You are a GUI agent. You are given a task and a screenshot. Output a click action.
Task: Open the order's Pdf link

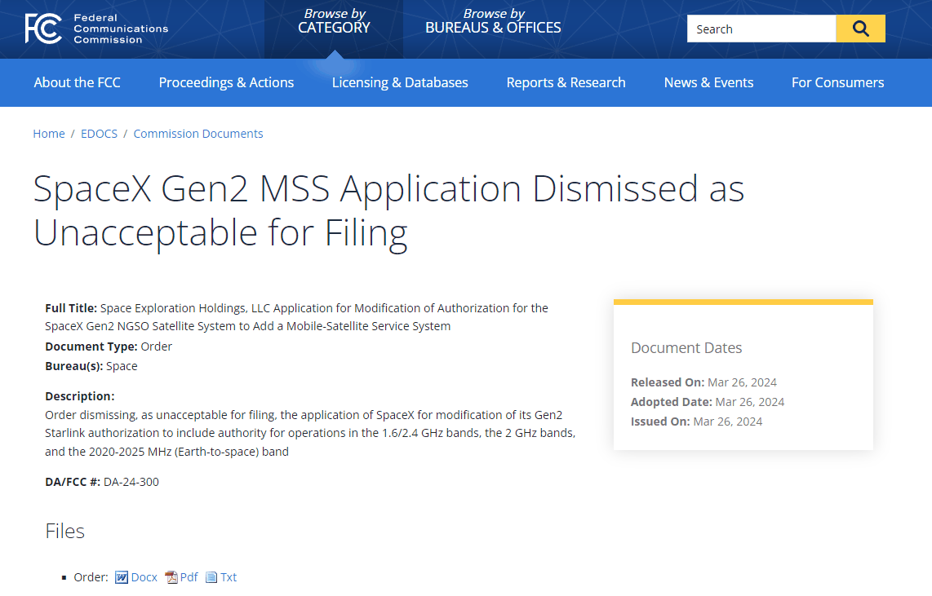[189, 577]
